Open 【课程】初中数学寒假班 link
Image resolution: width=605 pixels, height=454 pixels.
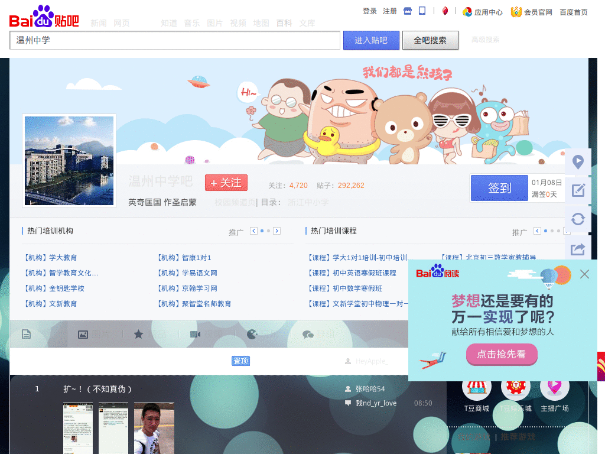click(x=345, y=288)
